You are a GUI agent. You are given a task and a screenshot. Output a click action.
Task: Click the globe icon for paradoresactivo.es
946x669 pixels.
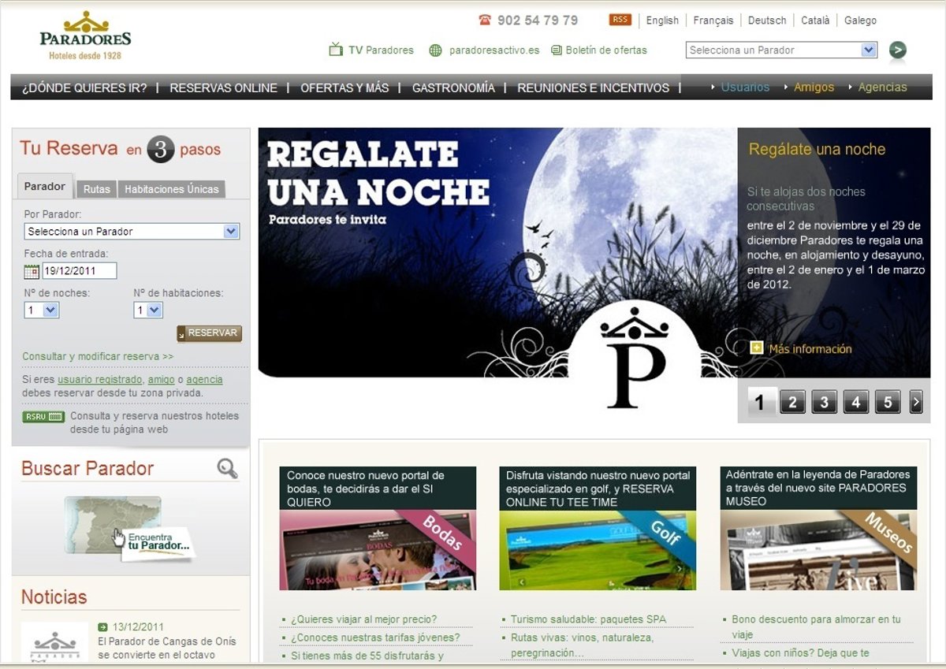pyautogui.click(x=436, y=50)
